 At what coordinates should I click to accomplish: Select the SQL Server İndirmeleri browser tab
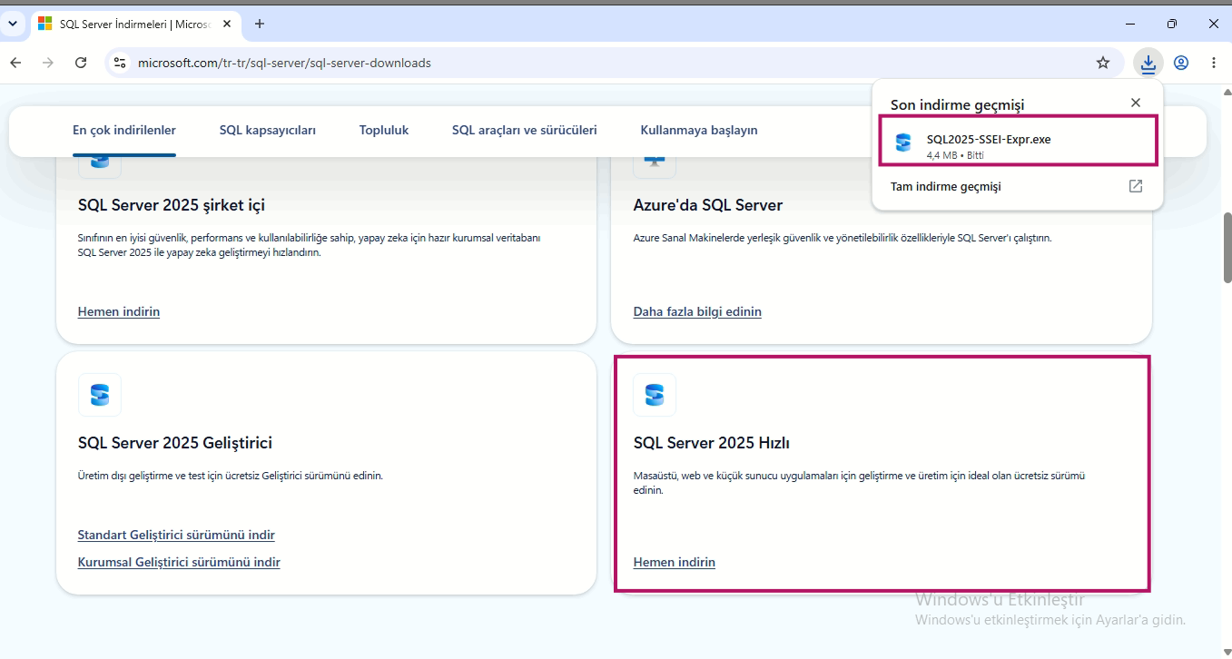point(136,25)
